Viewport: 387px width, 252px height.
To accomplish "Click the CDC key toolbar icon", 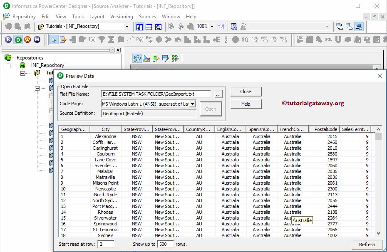I will (x=300, y=40).
